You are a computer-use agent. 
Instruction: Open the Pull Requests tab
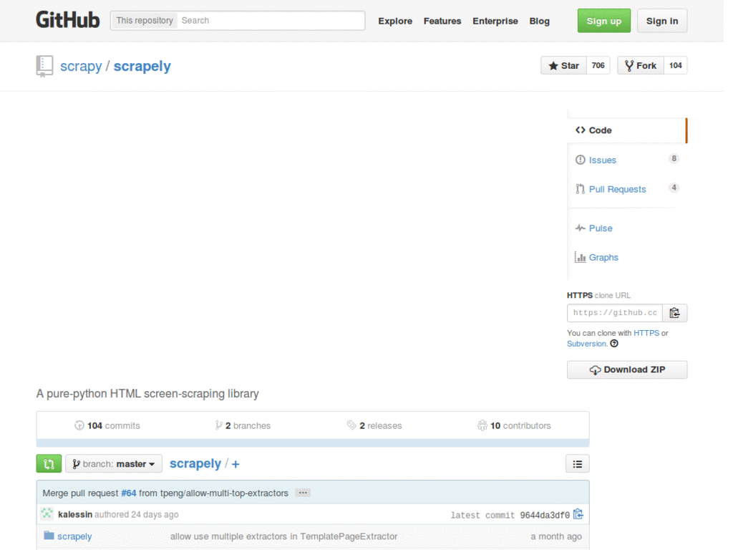tap(617, 189)
